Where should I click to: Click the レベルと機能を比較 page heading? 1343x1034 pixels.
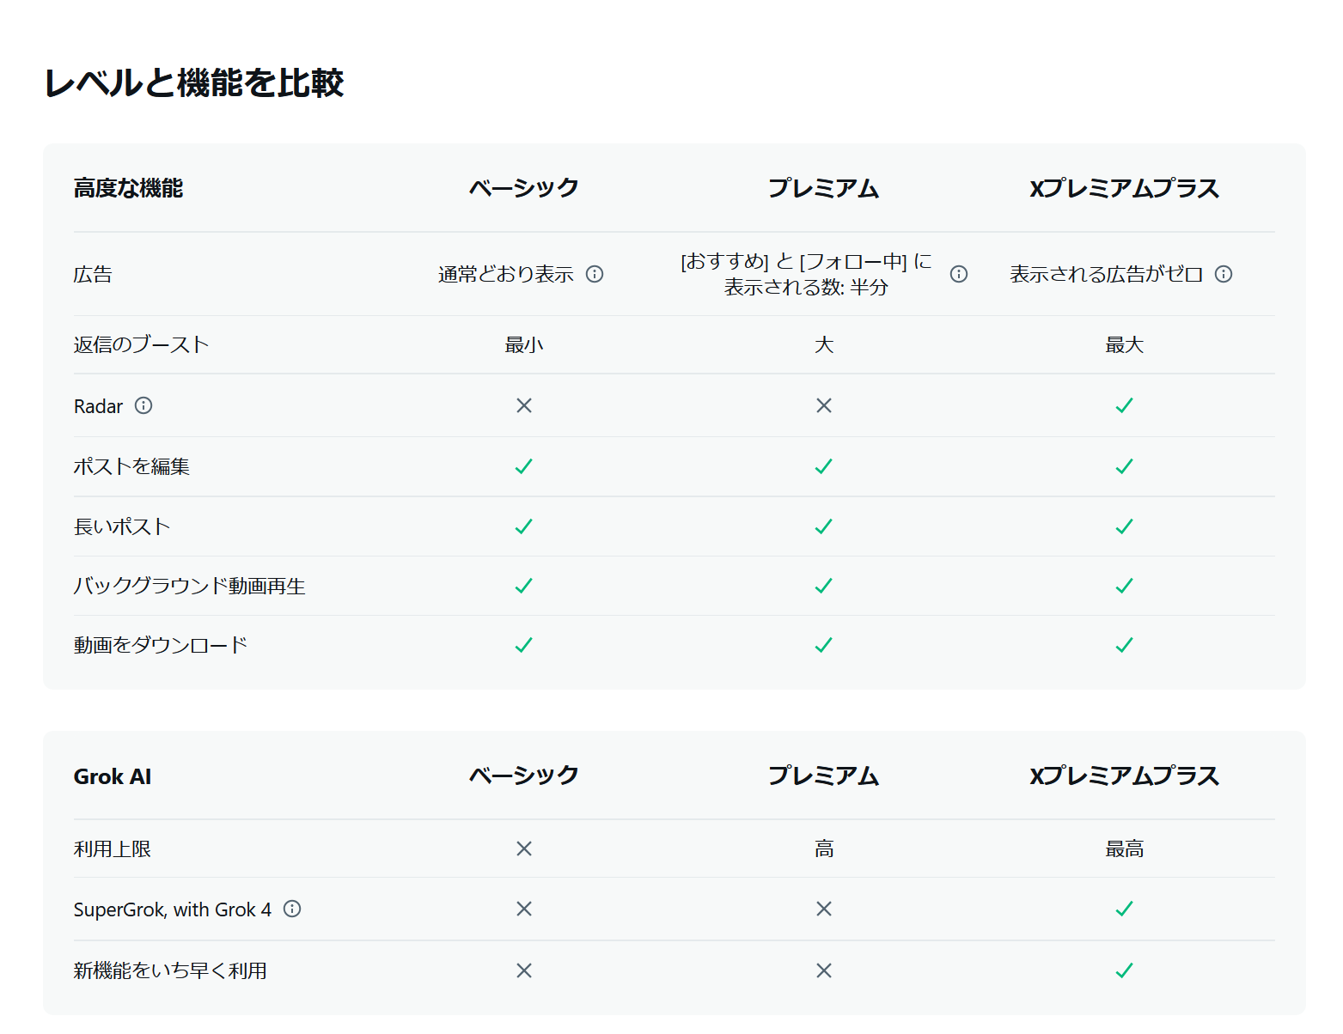tap(194, 83)
